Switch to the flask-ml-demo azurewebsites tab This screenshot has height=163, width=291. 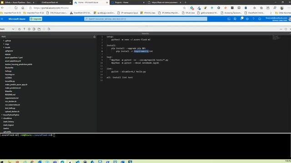click(165, 2)
